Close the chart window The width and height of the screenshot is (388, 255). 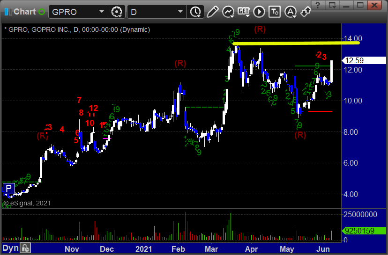374,5
